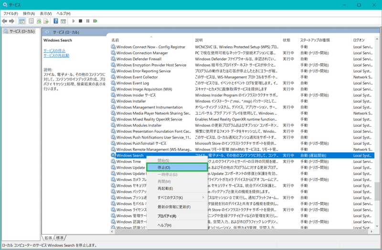Click the サービスの再起動 link
The width and height of the screenshot is (382, 250).
point(56,55)
